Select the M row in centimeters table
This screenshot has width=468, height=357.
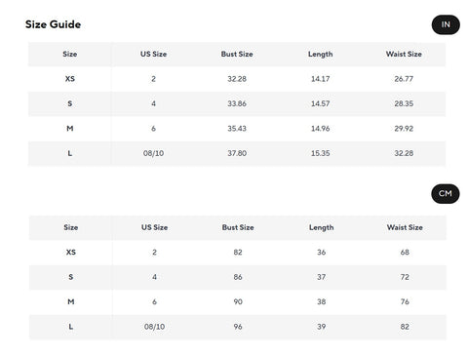238,302
